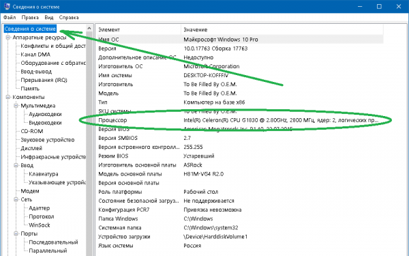Open the Правка menu
409x256 pixels.
click(30, 18)
